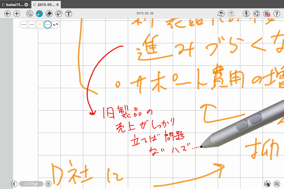
Task: Select the Lasso tool
Action: click(59, 14)
